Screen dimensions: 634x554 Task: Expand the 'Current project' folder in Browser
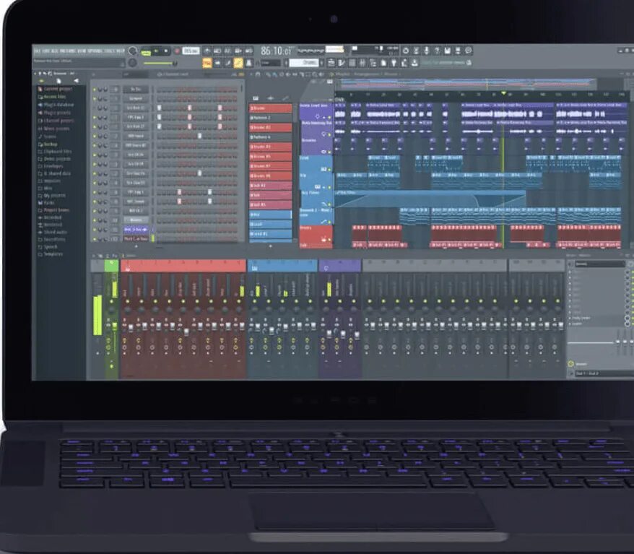point(56,89)
